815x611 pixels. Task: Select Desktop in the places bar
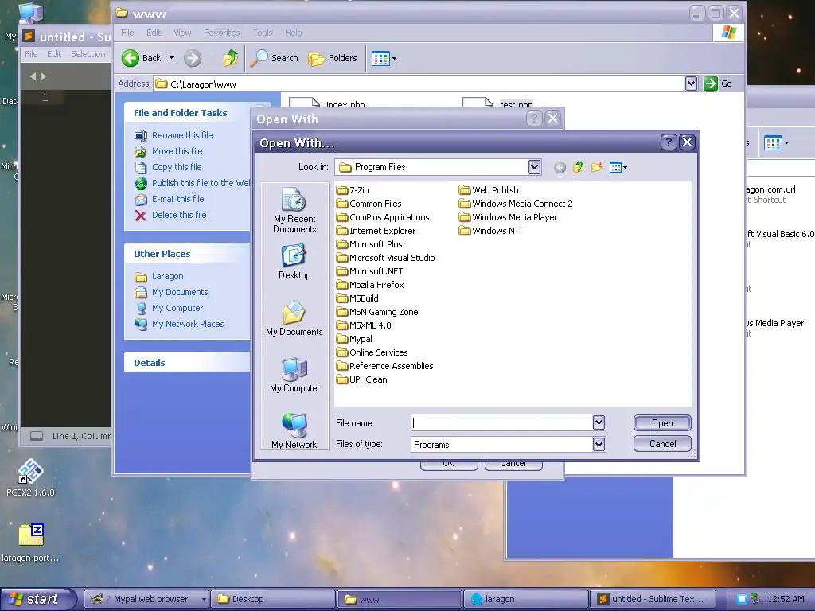tap(294, 263)
